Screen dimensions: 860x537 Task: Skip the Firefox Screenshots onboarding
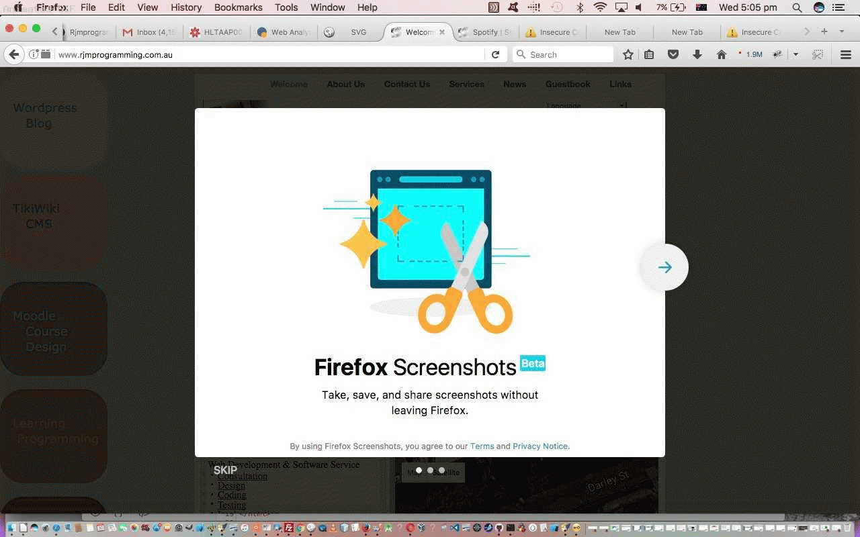(225, 470)
